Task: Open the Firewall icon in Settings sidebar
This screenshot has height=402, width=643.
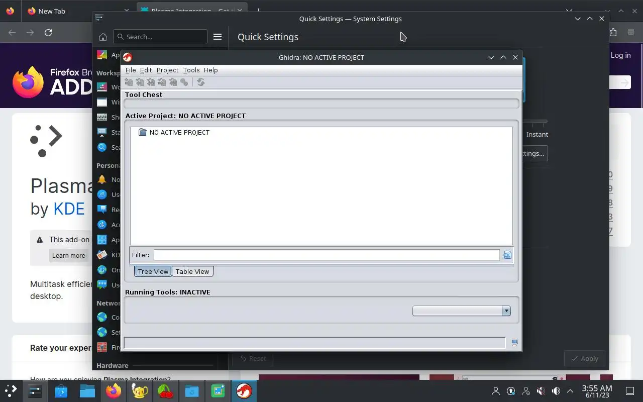Action: [x=102, y=347]
